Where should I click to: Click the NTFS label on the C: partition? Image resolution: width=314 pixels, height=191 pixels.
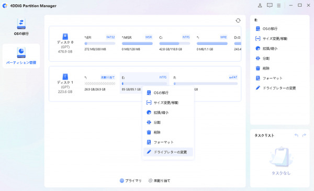(186, 37)
